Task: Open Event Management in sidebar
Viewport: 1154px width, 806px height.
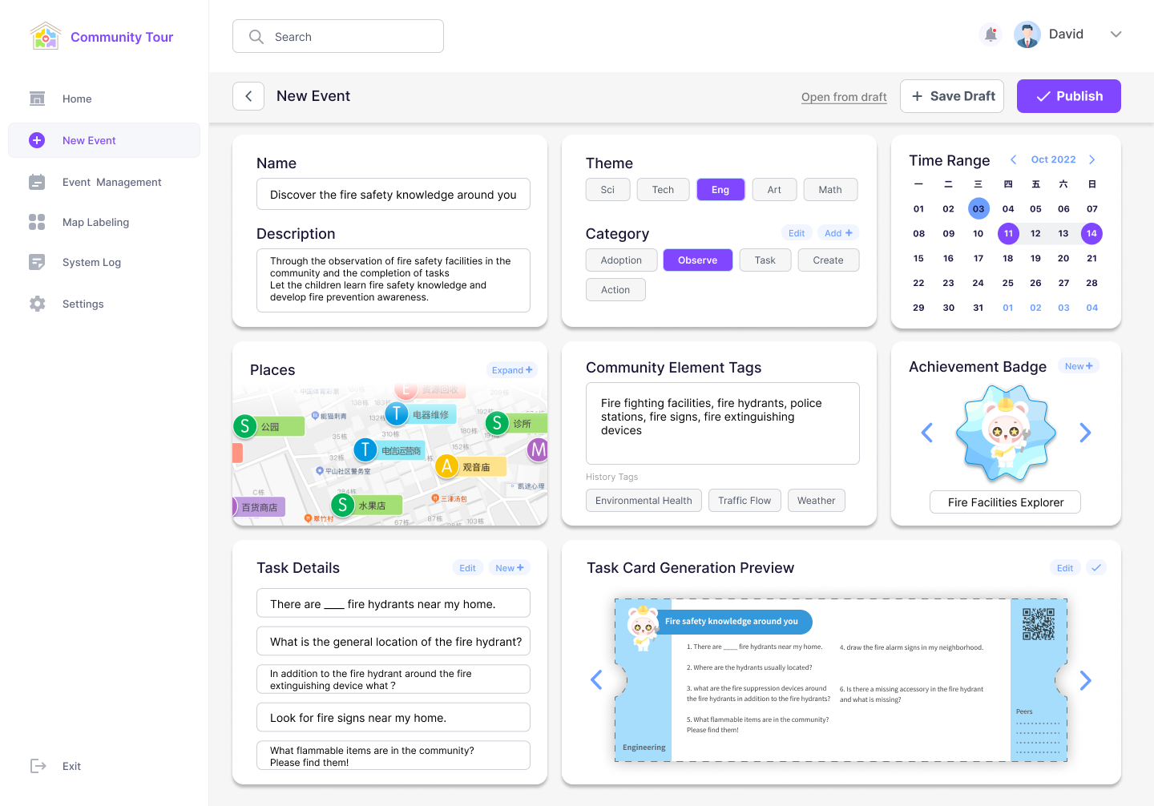Action: coord(111,182)
